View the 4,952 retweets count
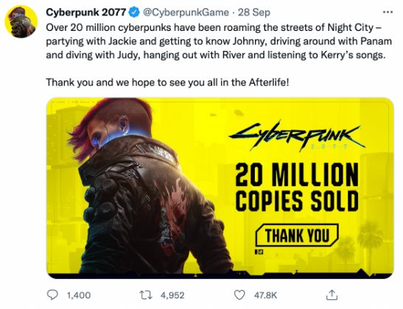This screenshot has height=309, width=403. pos(172,296)
